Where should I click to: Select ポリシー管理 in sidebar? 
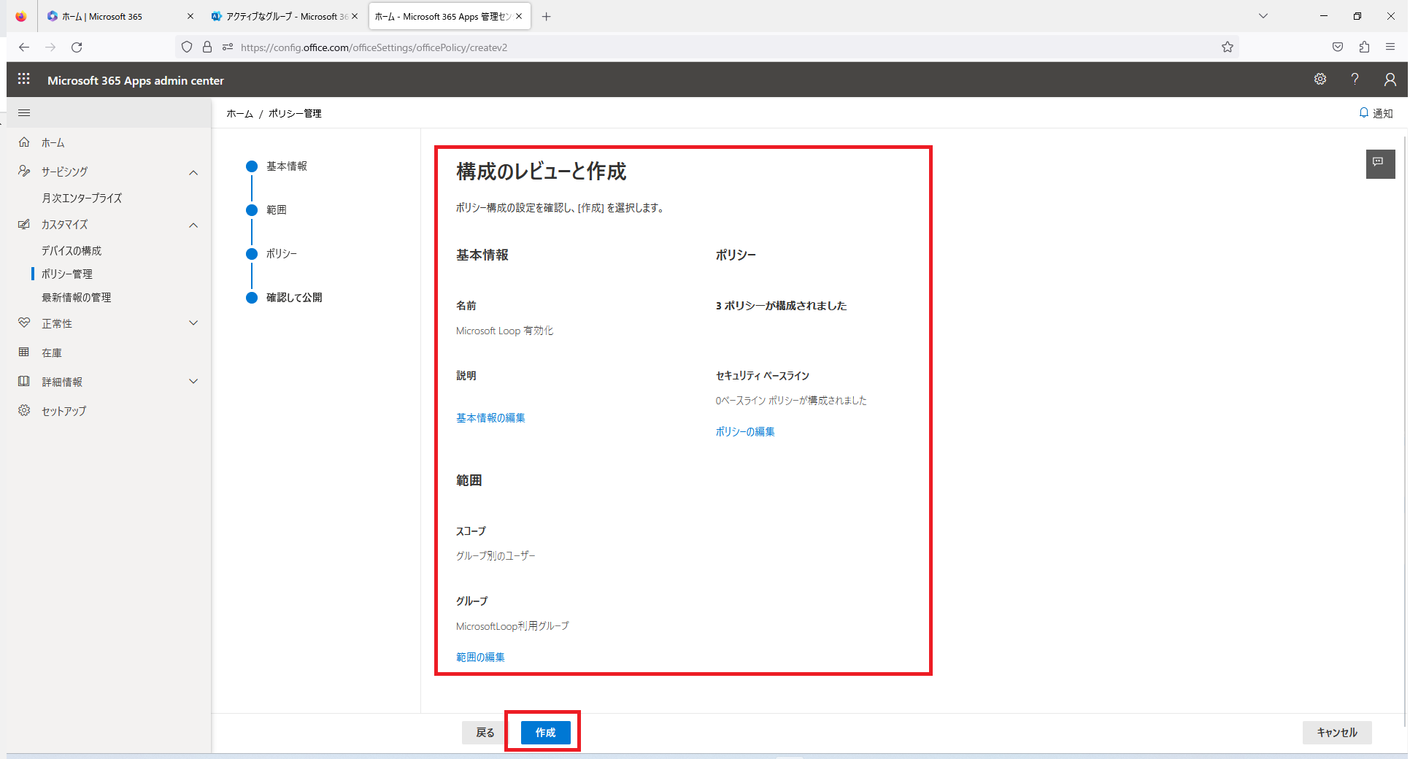pyautogui.click(x=67, y=274)
